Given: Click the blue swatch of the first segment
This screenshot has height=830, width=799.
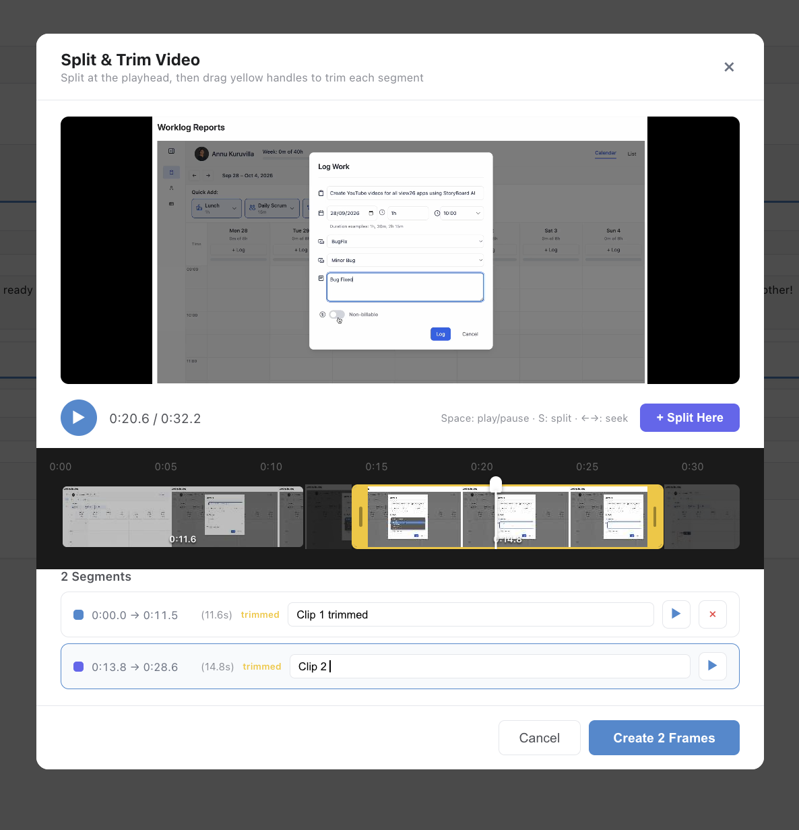Looking at the screenshot, I should [x=78, y=614].
